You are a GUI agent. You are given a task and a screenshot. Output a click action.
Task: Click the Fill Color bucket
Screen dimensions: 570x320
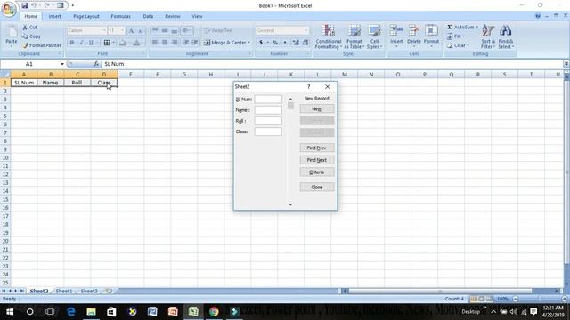tap(123, 43)
